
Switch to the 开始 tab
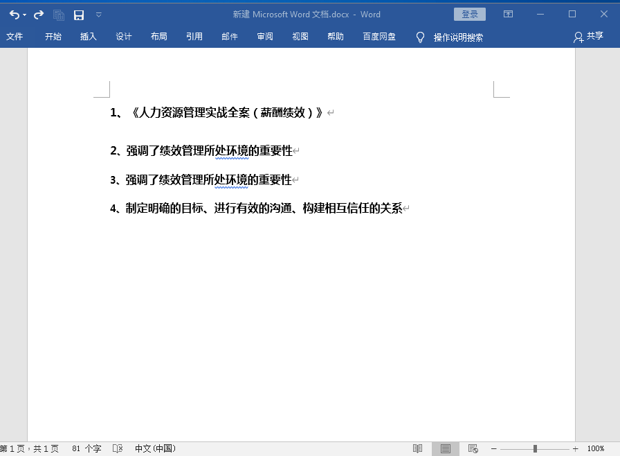click(53, 37)
